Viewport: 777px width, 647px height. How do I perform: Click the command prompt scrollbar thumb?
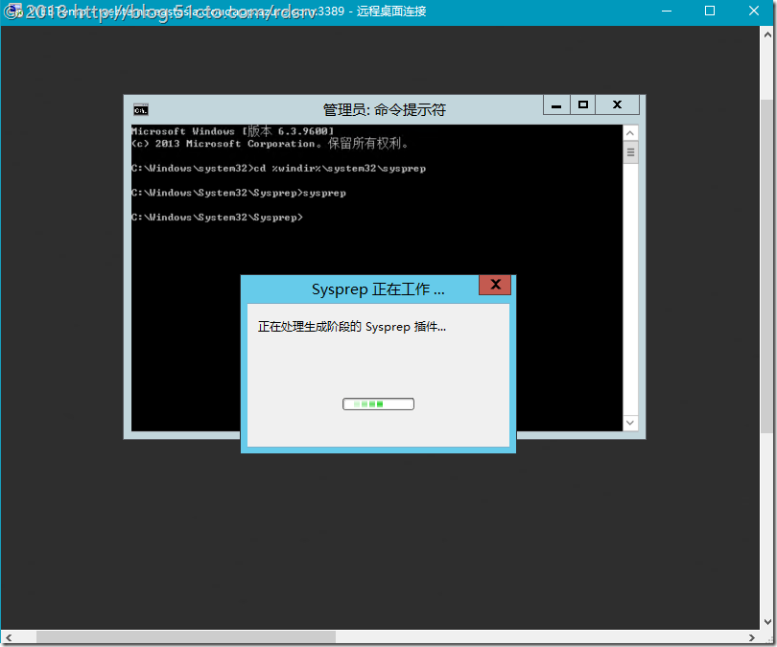point(630,152)
